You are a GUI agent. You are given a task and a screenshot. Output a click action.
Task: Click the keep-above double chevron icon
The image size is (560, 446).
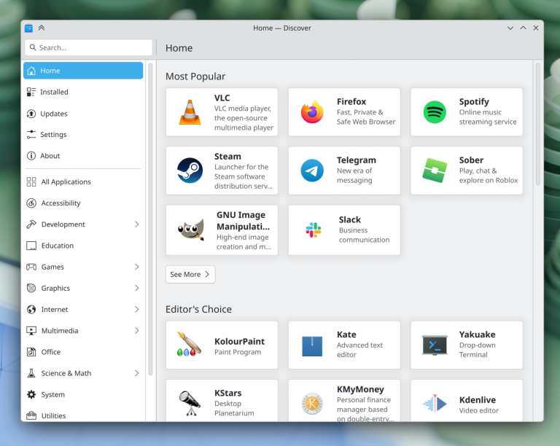(42, 28)
